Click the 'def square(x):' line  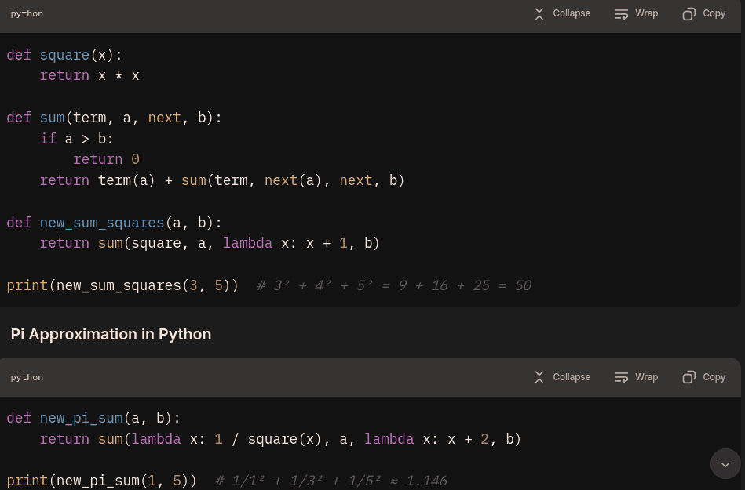64,55
